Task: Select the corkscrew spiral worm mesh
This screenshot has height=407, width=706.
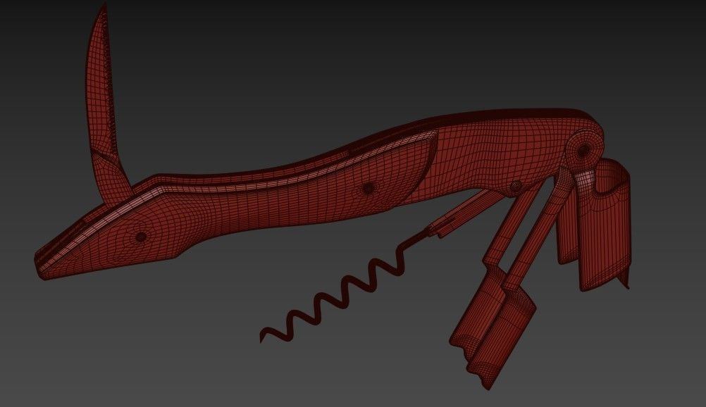Action: pos(343,286)
